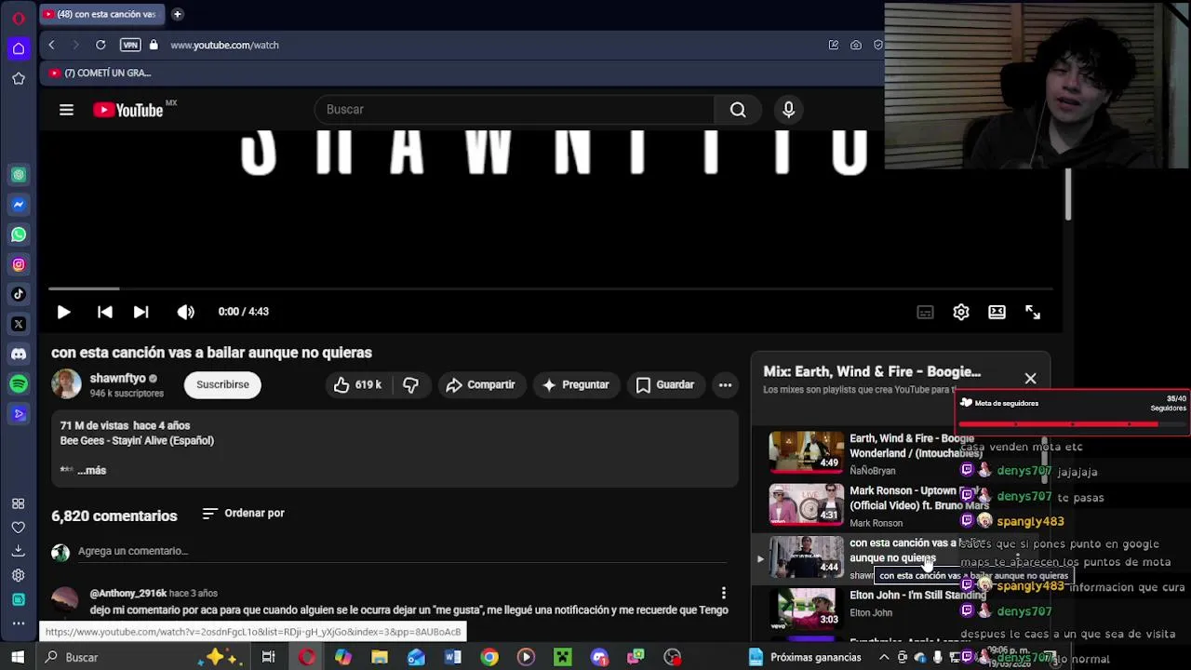Image resolution: width=1191 pixels, height=670 pixels.
Task: Open video player settings gear
Action: 961,313
